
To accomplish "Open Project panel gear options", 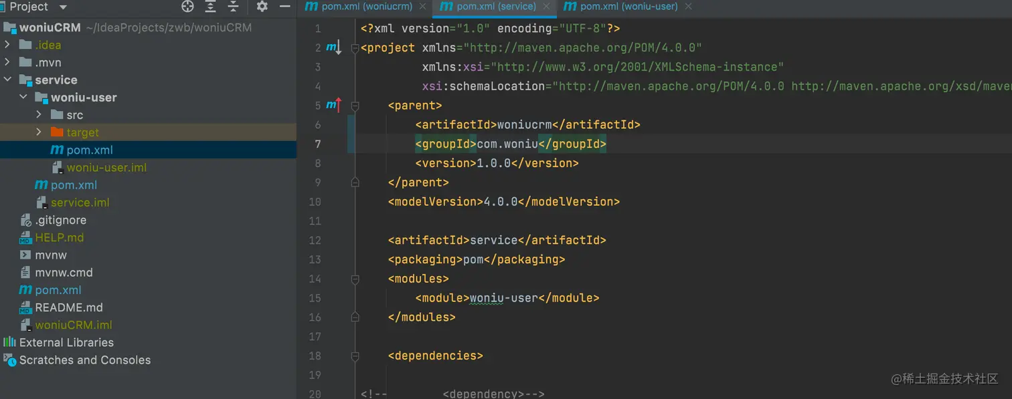I will 262,7.
